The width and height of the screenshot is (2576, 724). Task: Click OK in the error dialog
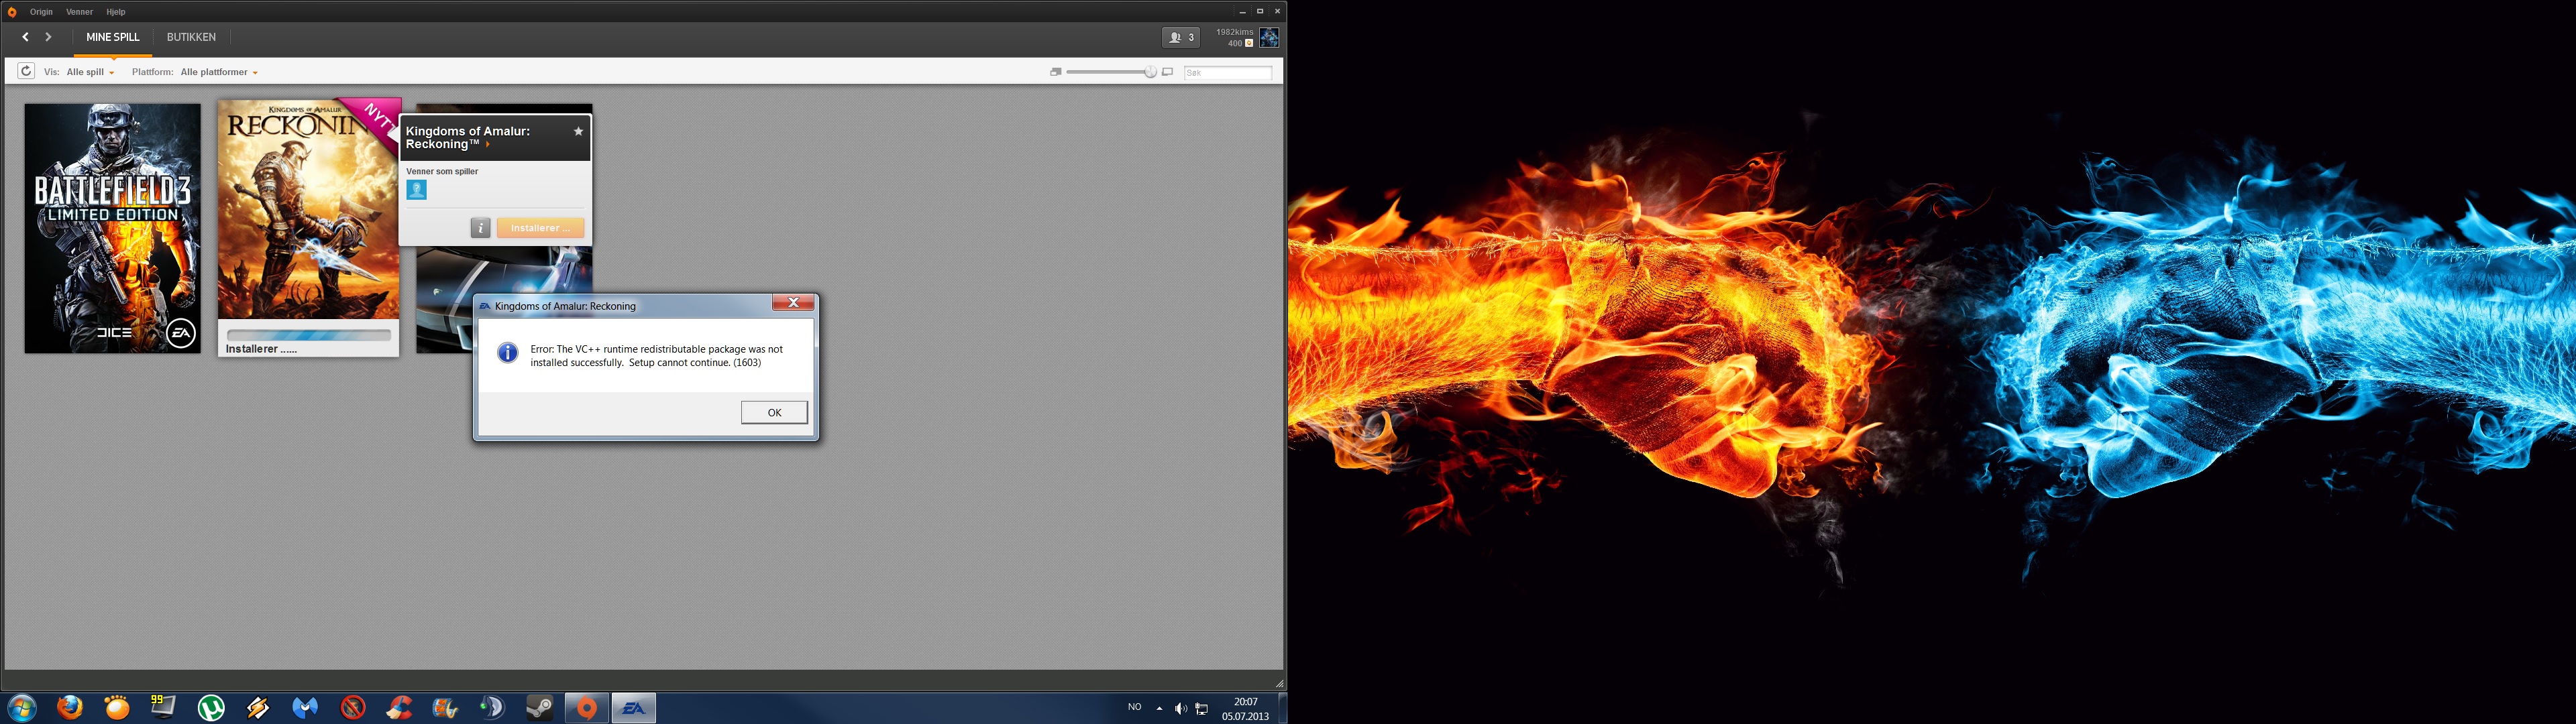pyautogui.click(x=774, y=412)
